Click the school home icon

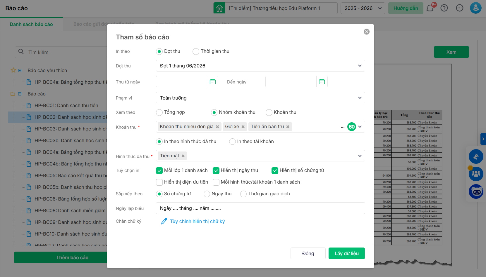(x=219, y=8)
